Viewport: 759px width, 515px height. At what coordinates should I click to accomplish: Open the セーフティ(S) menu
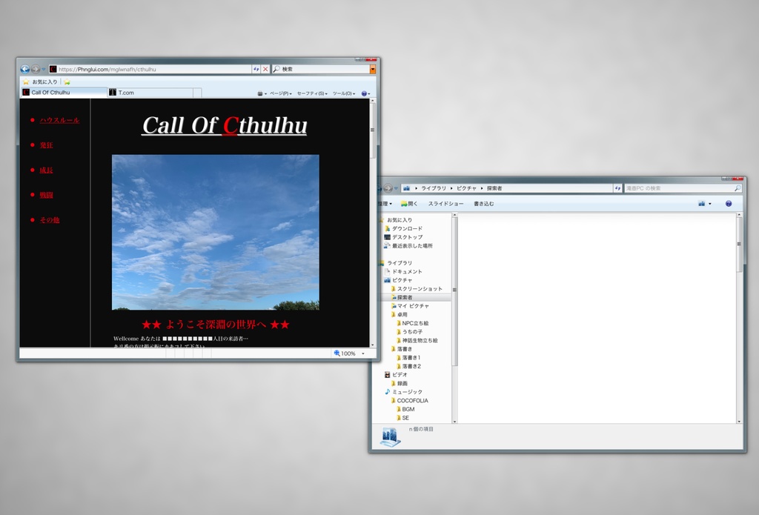coord(312,93)
